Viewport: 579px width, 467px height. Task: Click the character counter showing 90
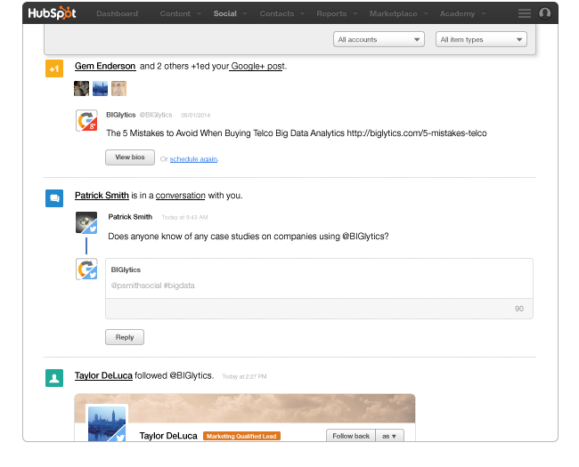coord(519,309)
